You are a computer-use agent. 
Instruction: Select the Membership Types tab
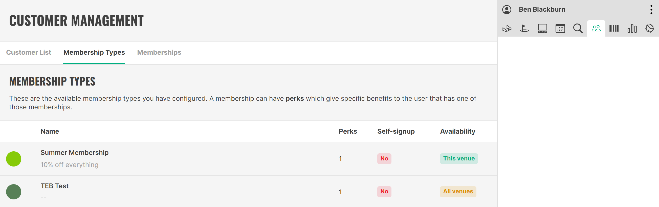pyautogui.click(x=94, y=52)
